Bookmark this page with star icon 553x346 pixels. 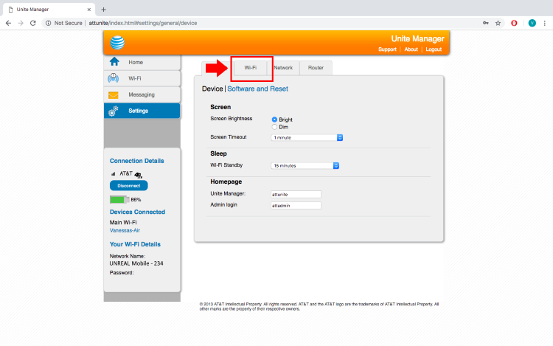coord(498,23)
